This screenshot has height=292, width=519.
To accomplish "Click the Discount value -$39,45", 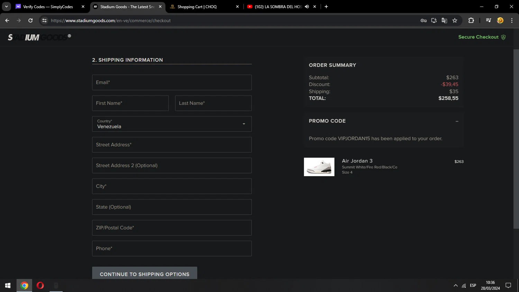I will 449,84.
